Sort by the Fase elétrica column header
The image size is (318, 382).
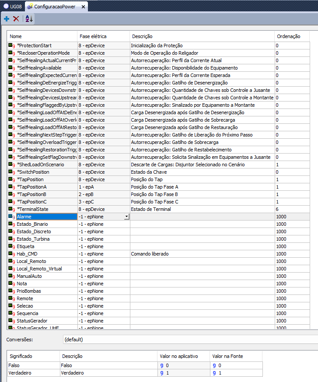(x=103, y=36)
